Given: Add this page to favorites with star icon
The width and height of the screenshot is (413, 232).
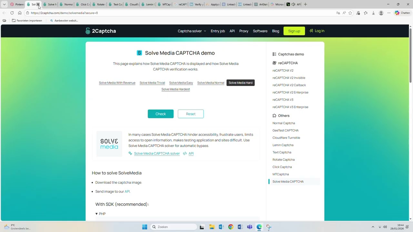Looking at the screenshot, I should pos(350,13).
